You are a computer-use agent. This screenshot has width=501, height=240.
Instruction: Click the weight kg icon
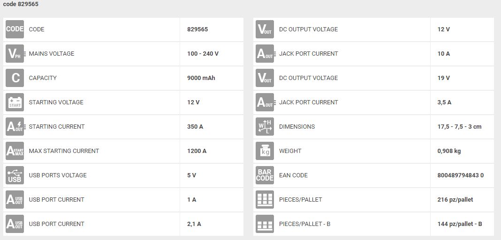pos(265,151)
